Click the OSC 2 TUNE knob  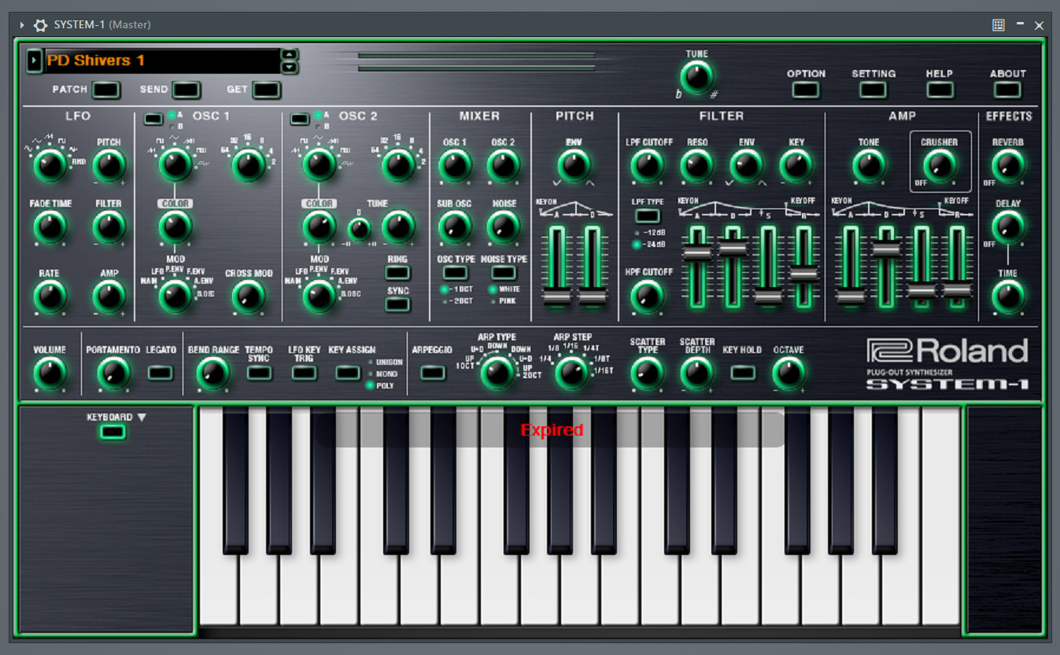click(397, 227)
